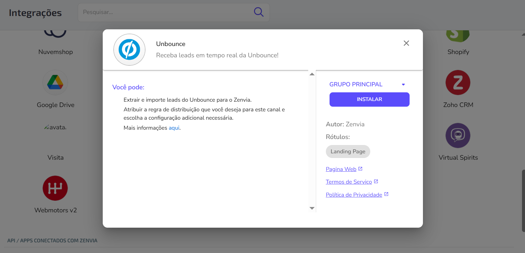Click the INSTALAR button
Image resolution: width=525 pixels, height=253 pixels.
[x=370, y=99]
